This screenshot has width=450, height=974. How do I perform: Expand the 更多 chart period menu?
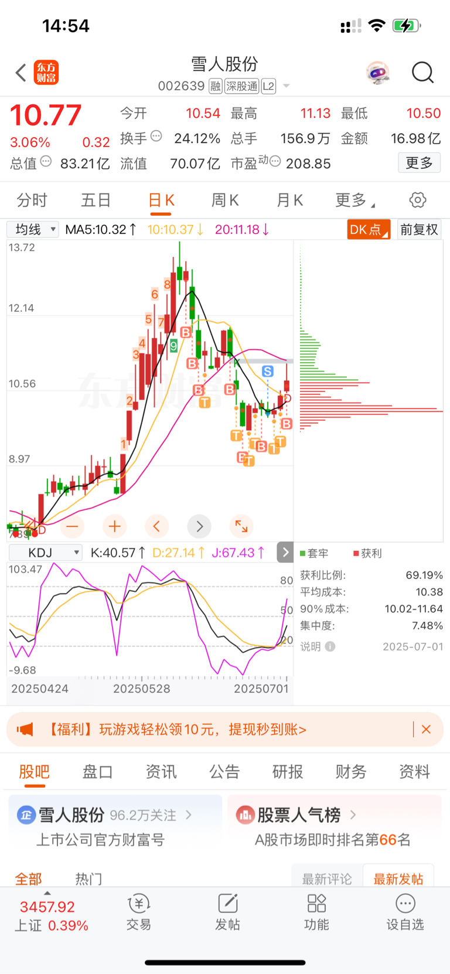[355, 200]
